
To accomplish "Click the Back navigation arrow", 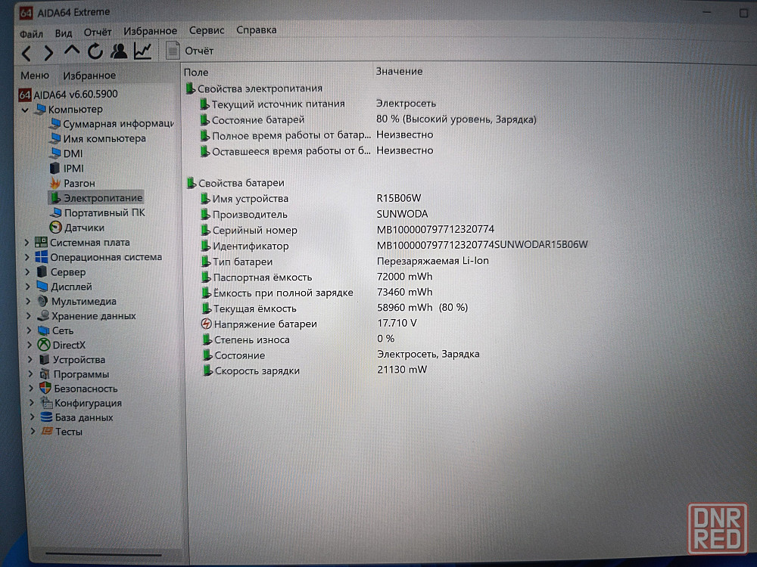I will (x=26, y=53).
